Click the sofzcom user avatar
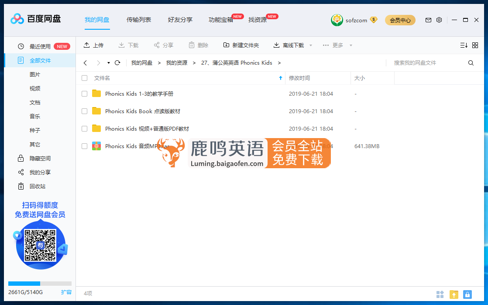This screenshot has width=488, height=305. tap(337, 20)
